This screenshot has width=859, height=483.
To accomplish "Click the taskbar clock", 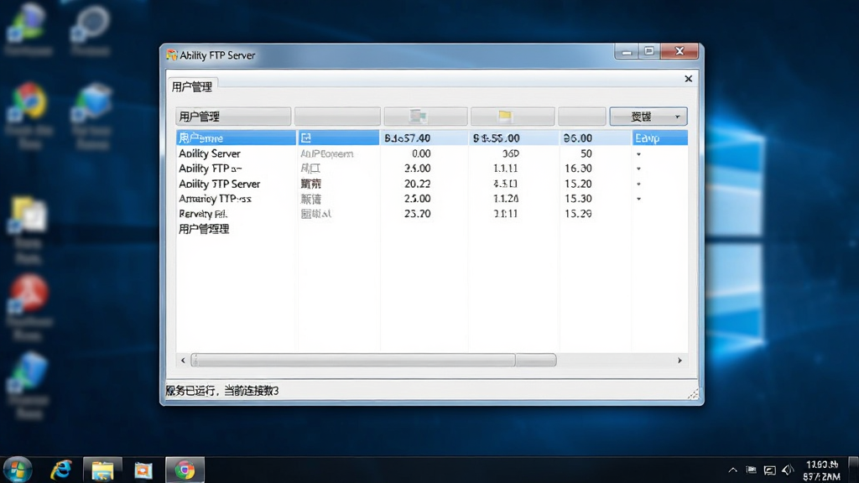I will [822, 470].
